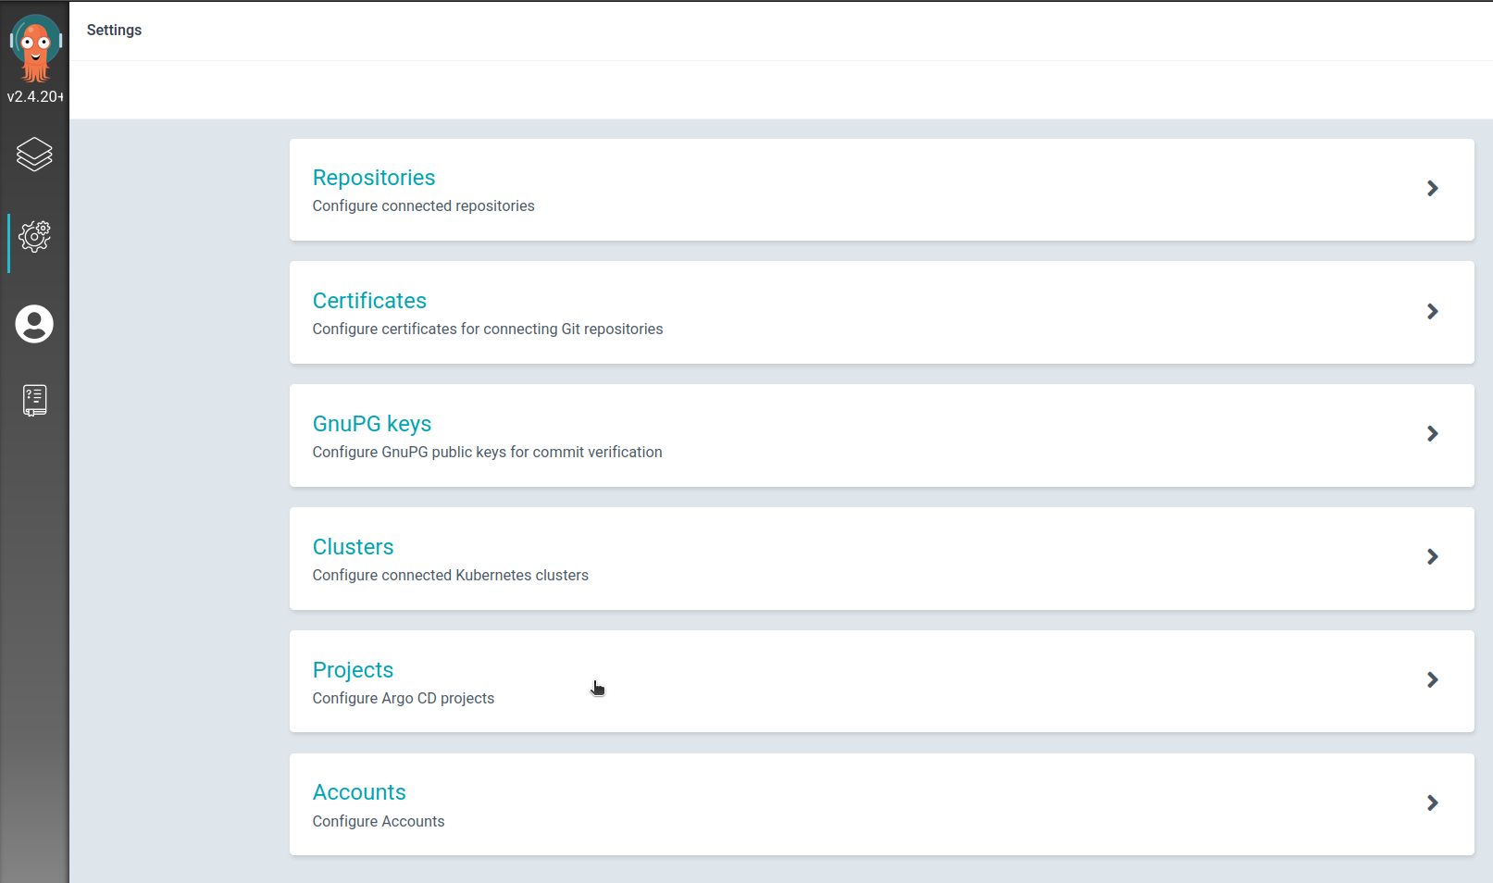Expand the Accounts row chevron

1432,803
